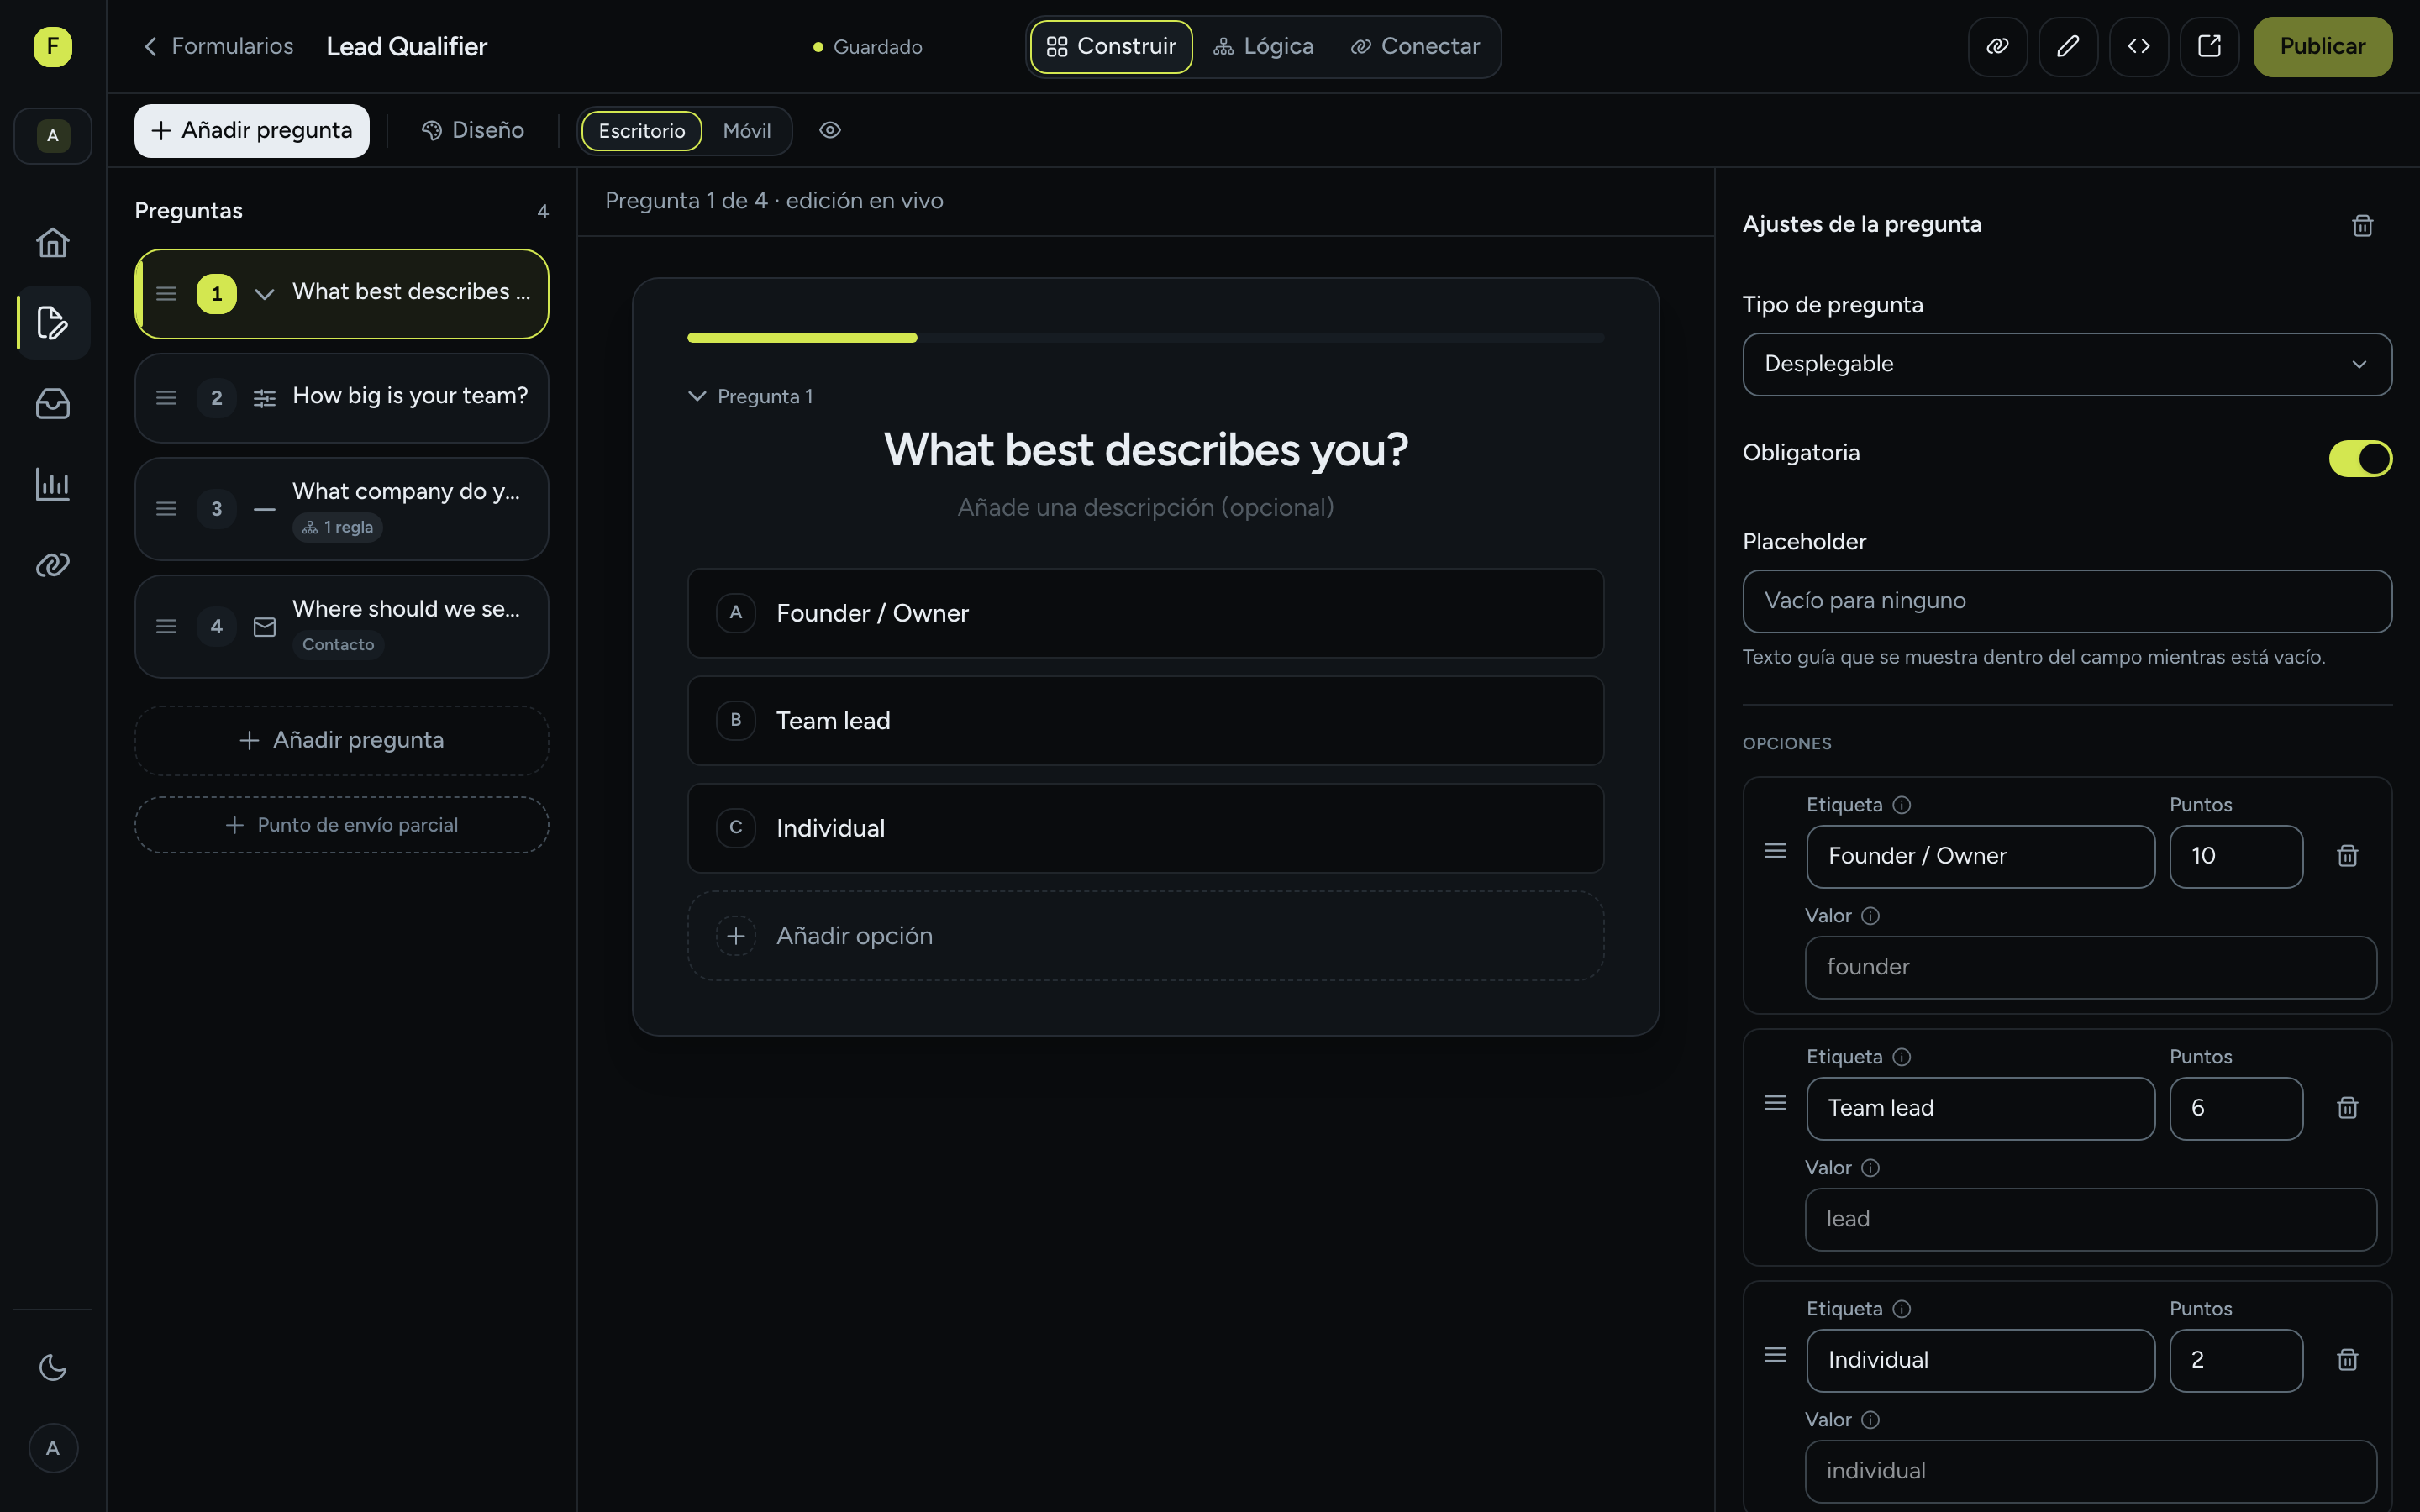Open the Tipo de pregunta Desplegable dropdown
Viewport: 2420px width, 1512px height.
[x=2067, y=364]
